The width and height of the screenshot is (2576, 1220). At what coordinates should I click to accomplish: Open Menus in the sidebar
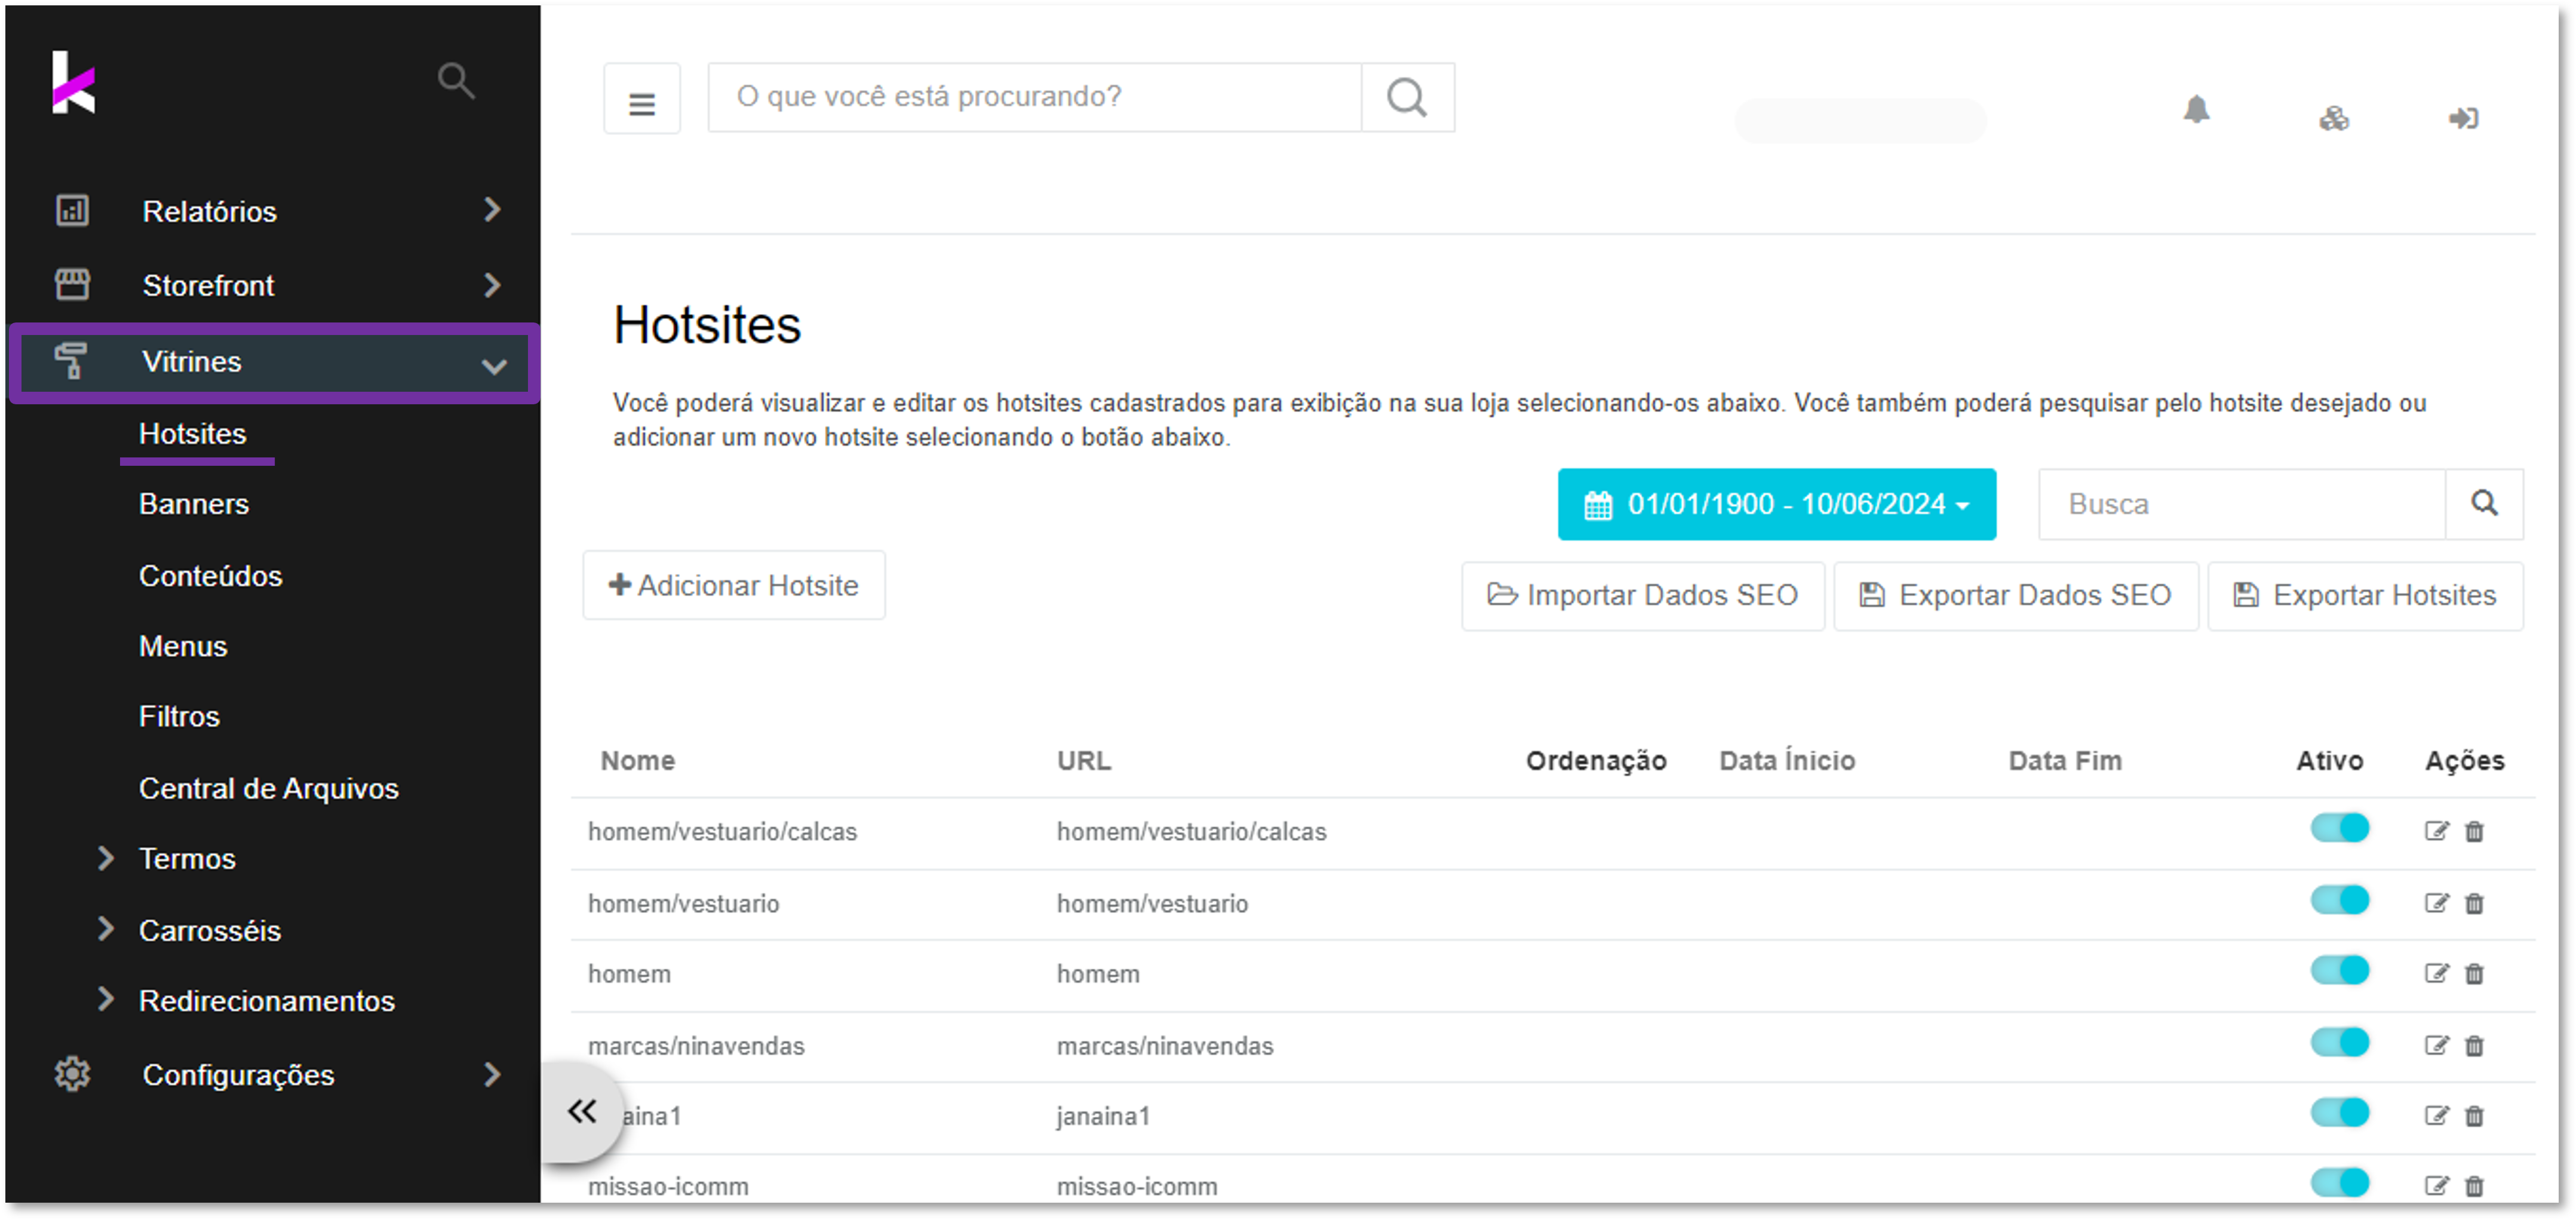coord(183,646)
